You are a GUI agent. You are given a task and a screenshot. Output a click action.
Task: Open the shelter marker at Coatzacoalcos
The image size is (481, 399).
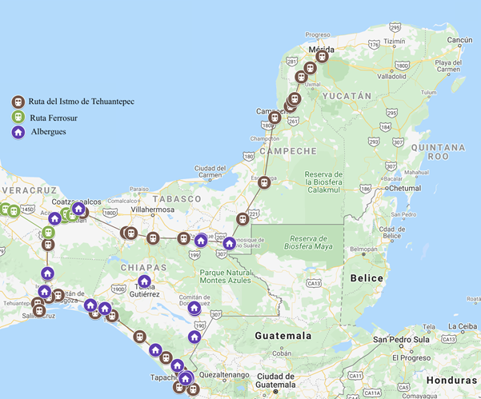pos(78,209)
